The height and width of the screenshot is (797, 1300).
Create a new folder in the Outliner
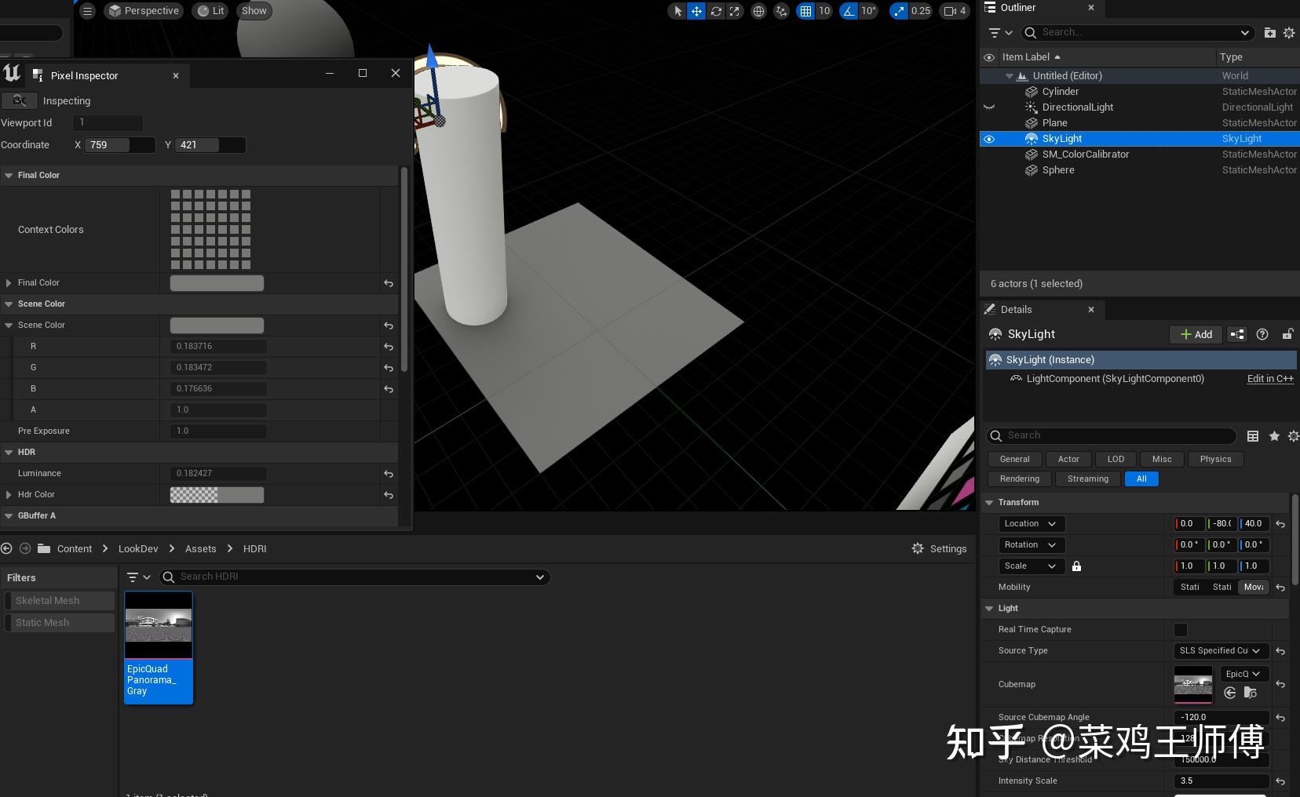click(x=1269, y=32)
